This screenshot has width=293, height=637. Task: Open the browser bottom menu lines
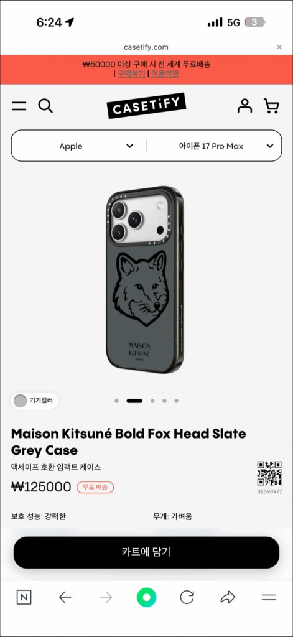tap(269, 597)
